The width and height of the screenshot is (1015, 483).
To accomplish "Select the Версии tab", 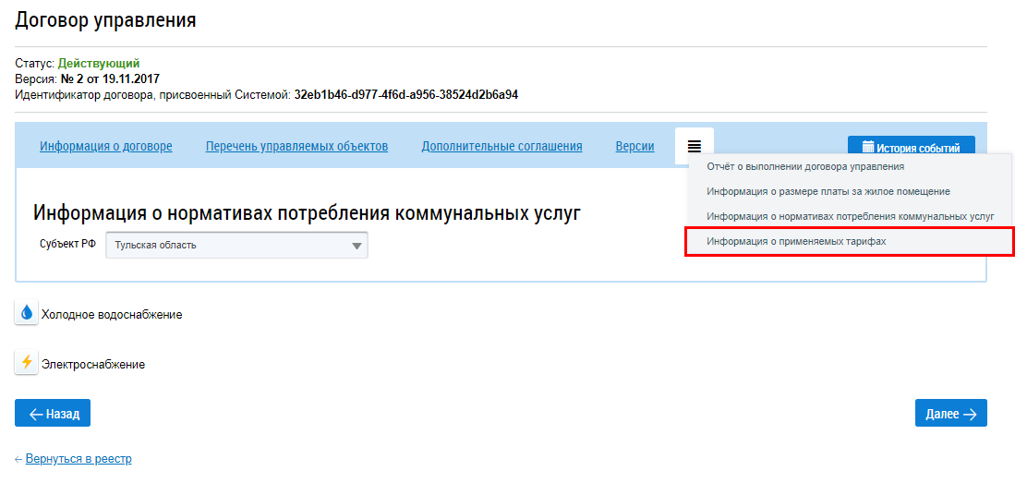I will [634, 146].
